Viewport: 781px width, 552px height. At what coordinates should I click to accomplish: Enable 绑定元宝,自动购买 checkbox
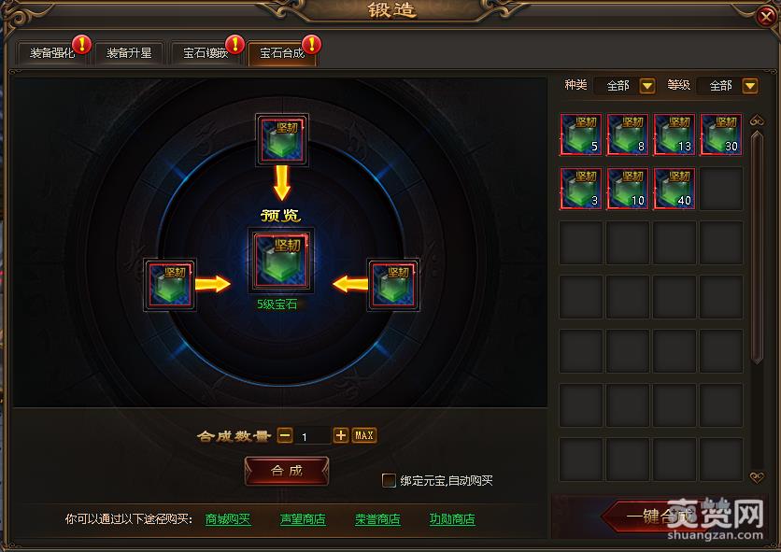coord(389,480)
